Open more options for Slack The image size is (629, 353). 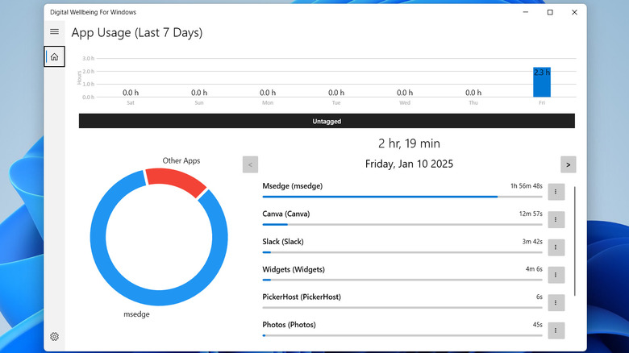pos(556,247)
